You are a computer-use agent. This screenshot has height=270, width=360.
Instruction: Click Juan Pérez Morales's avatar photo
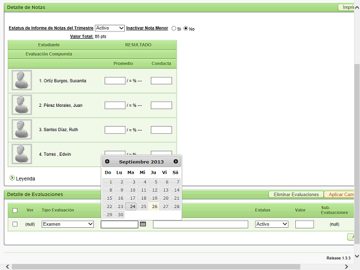point(22,105)
